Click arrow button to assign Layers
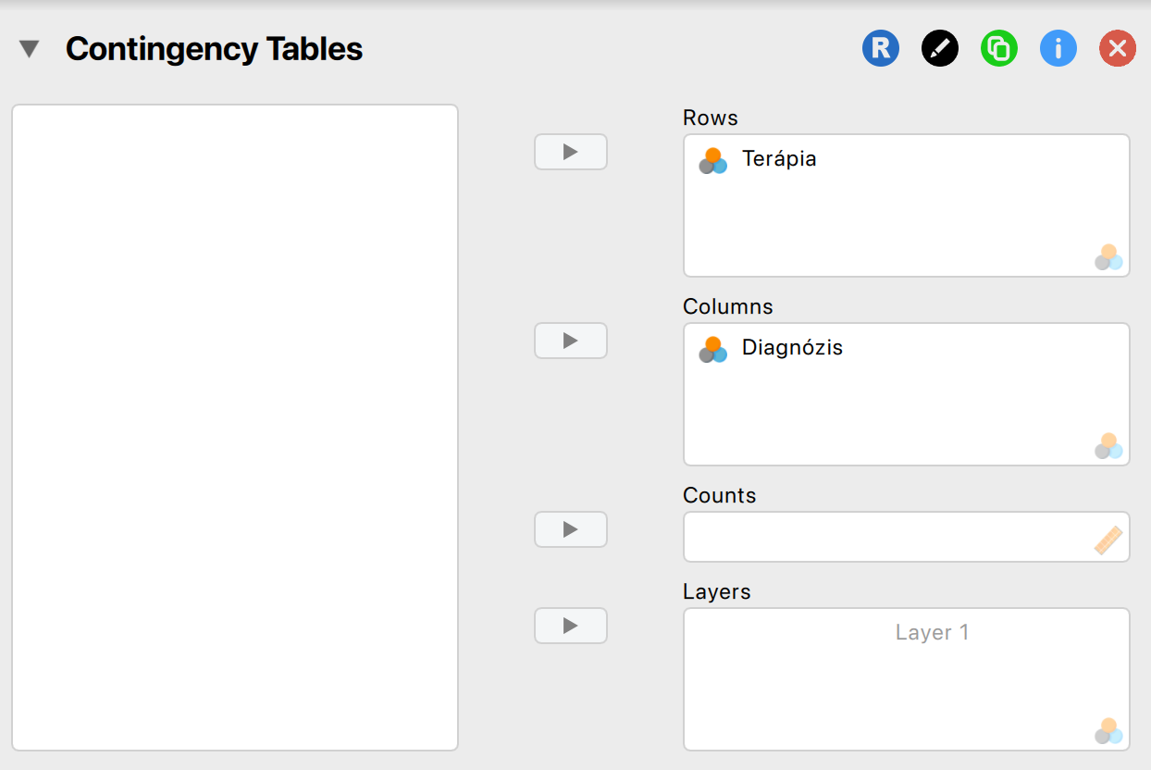Image resolution: width=1151 pixels, height=770 pixels. click(x=571, y=626)
